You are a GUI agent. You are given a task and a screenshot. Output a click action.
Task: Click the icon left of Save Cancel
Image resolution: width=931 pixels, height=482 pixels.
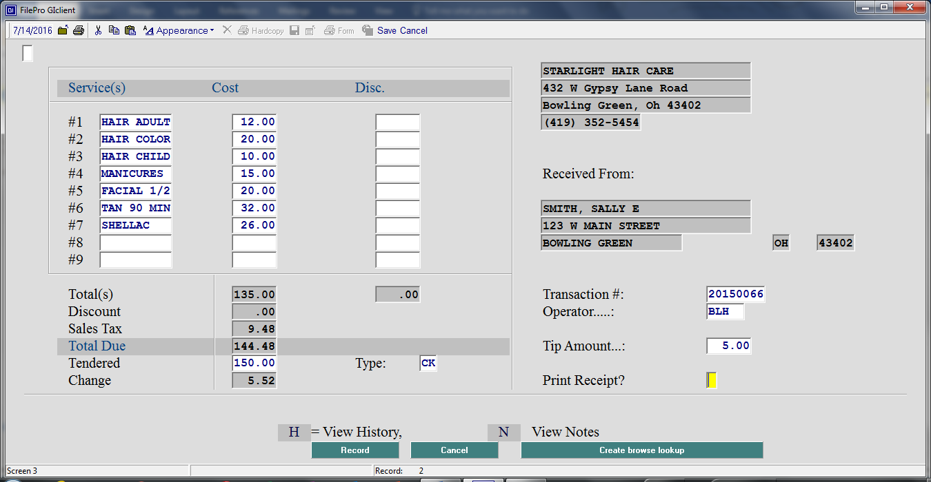pyautogui.click(x=368, y=30)
